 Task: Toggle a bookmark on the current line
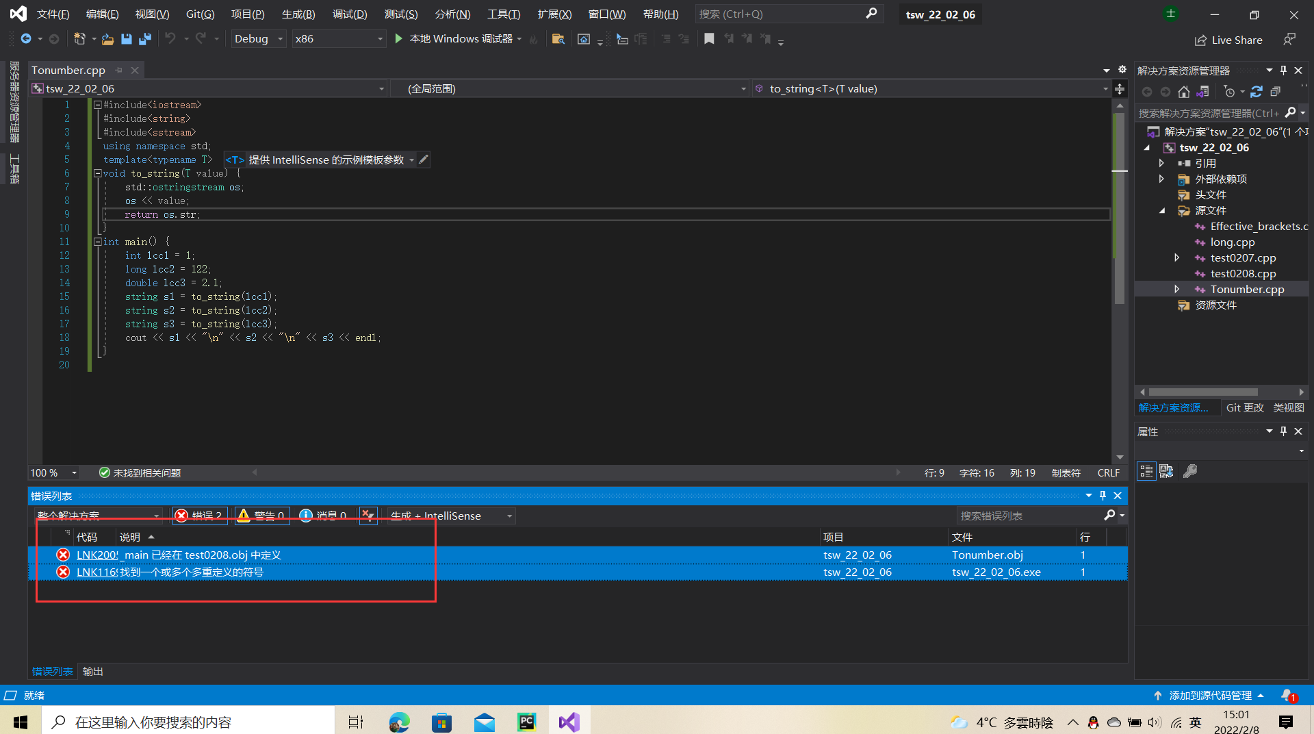coord(709,39)
